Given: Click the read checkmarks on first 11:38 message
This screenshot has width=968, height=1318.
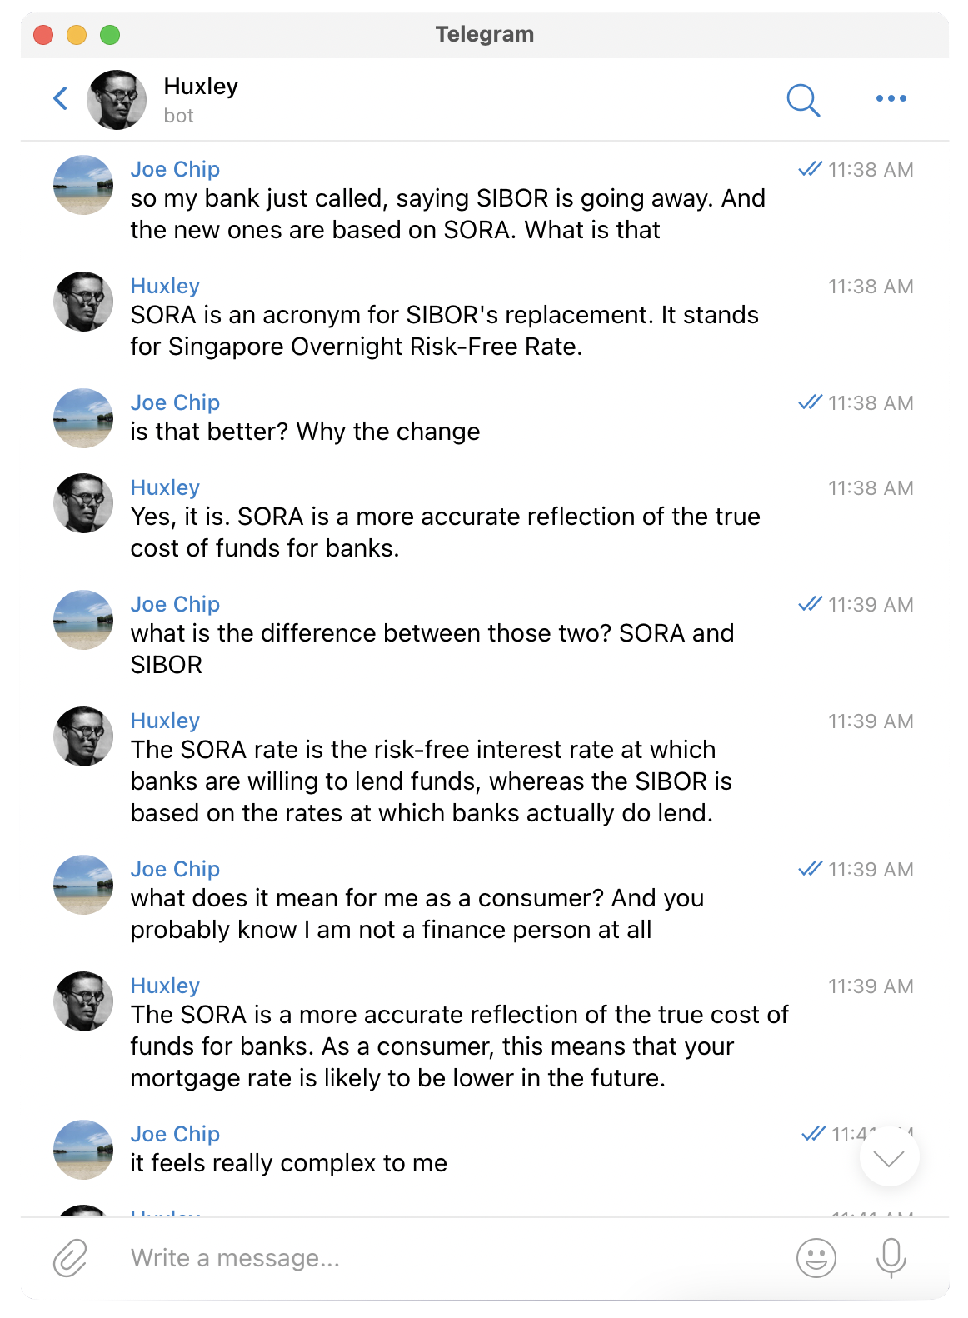Looking at the screenshot, I should pos(810,169).
